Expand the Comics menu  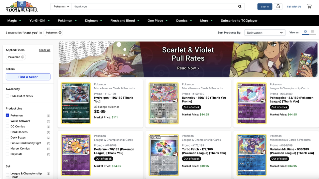click(x=184, y=21)
